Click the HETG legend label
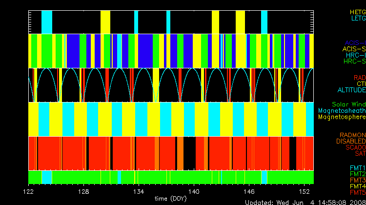Image resolution: width=366 pixels, height=205 pixels. click(357, 11)
